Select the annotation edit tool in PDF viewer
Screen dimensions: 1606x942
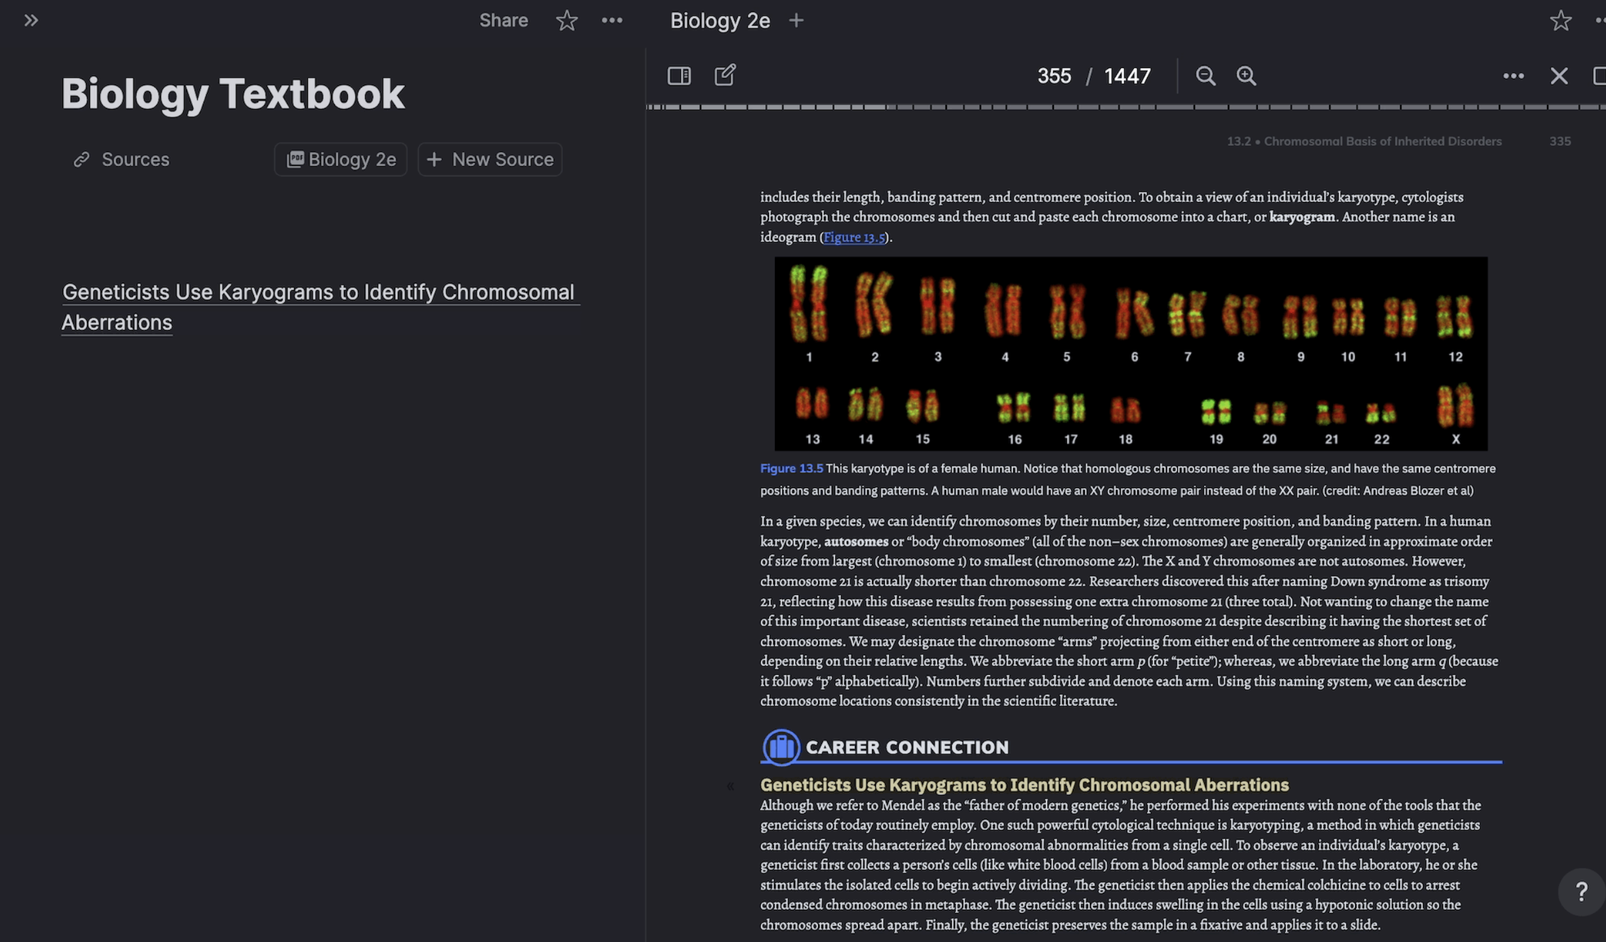pyautogui.click(x=725, y=75)
